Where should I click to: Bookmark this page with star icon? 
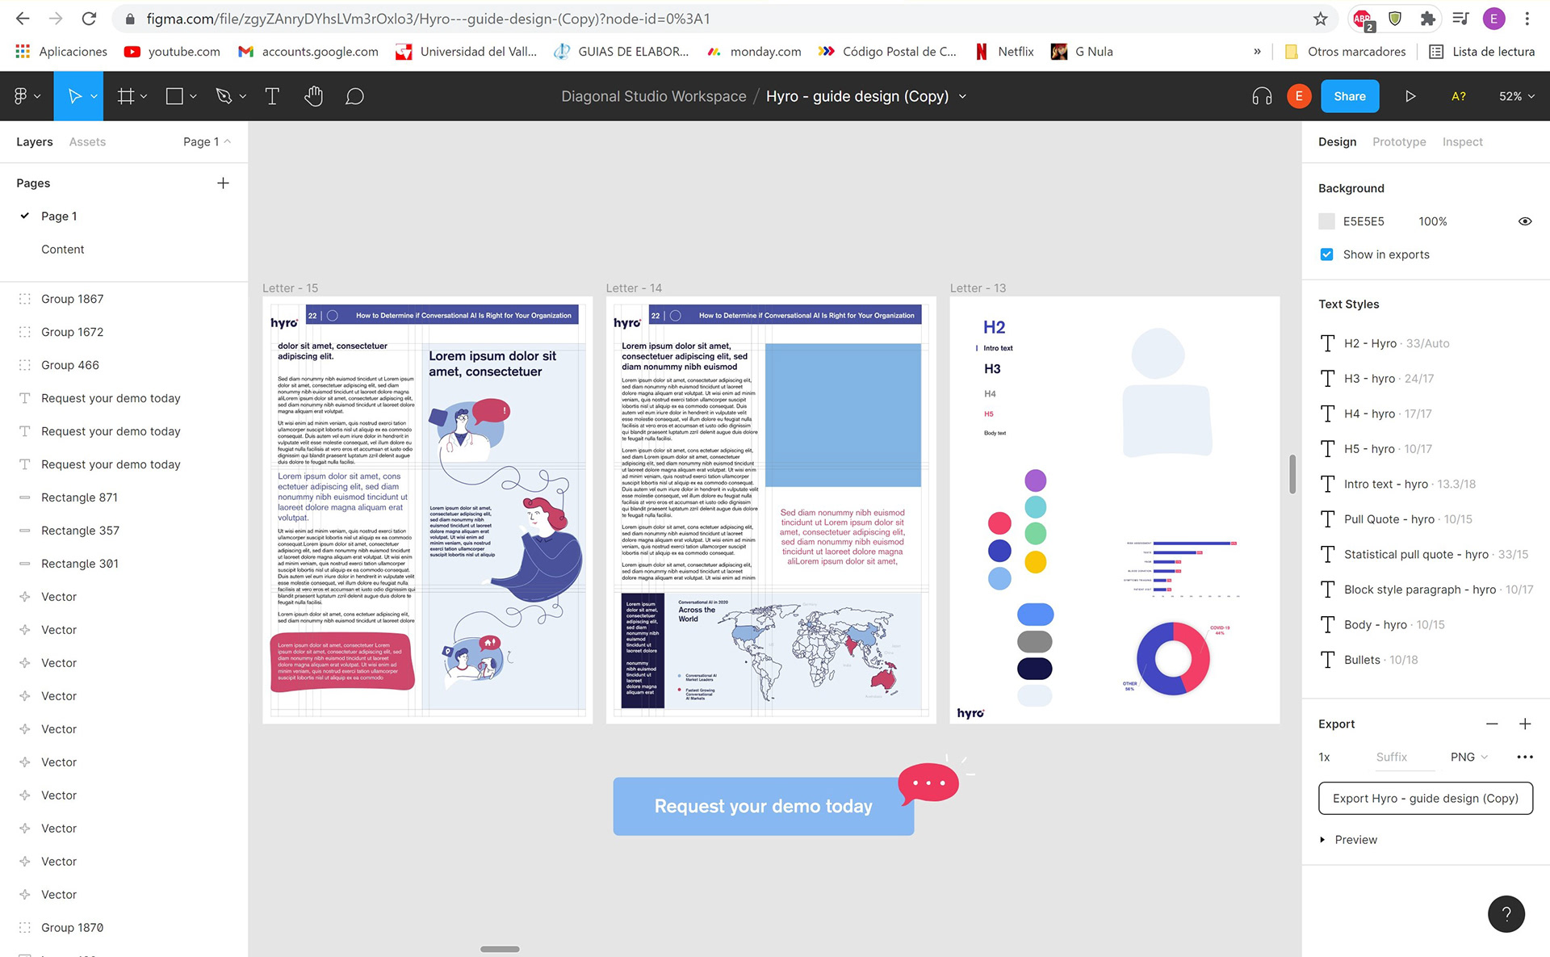pyautogui.click(x=1320, y=18)
